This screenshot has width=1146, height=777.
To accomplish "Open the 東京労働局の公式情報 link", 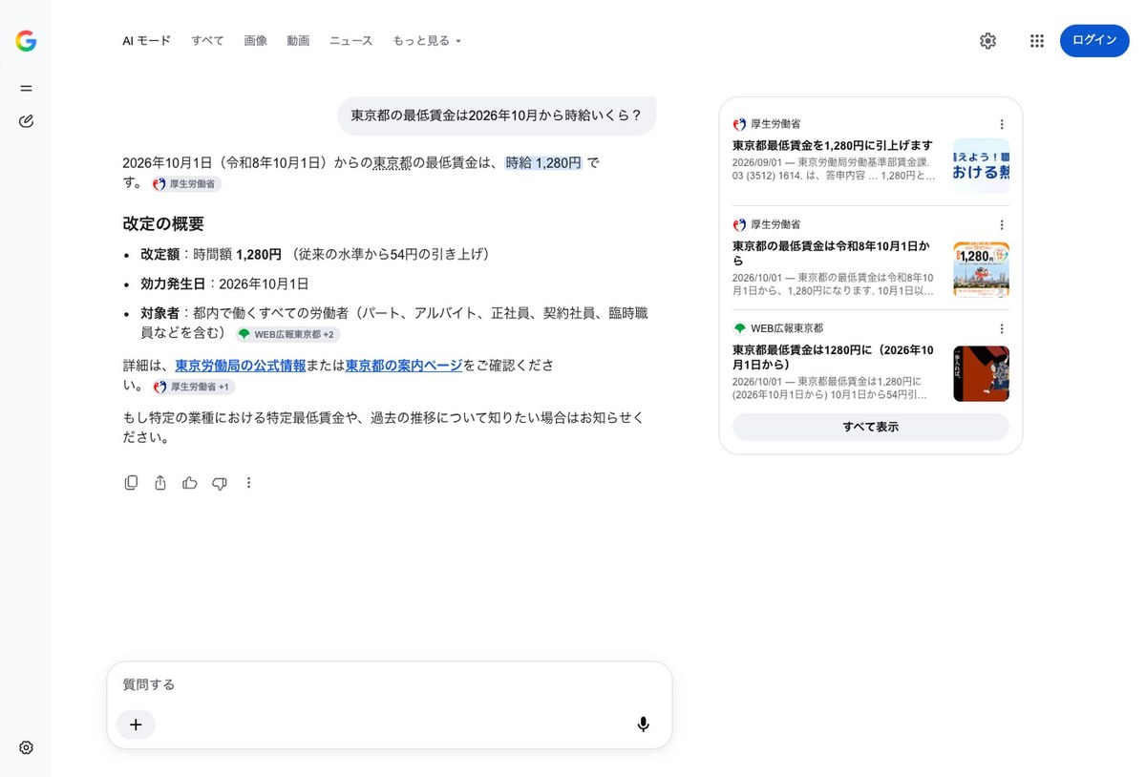I will point(241,366).
